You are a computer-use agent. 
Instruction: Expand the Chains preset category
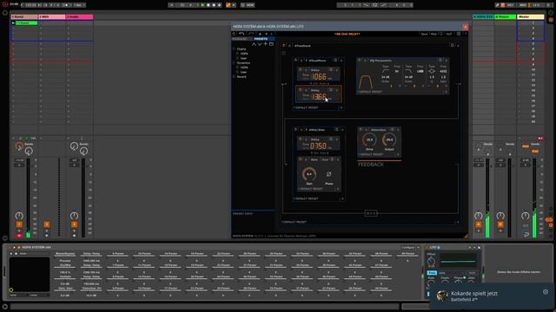(x=242, y=49)
